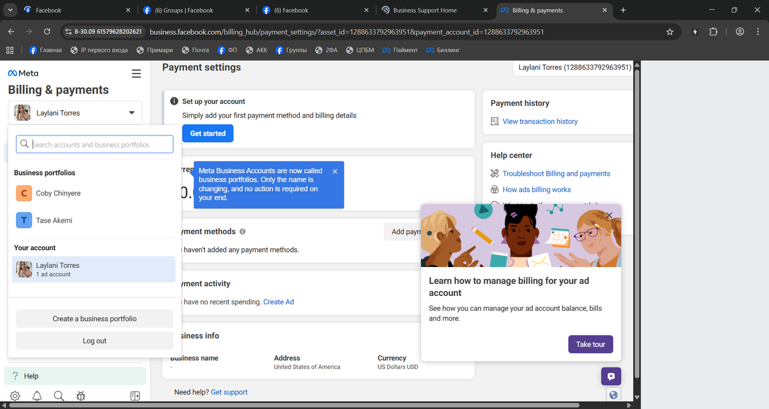Click the Create Ad link
769x409 pixels.
[278, 302]
